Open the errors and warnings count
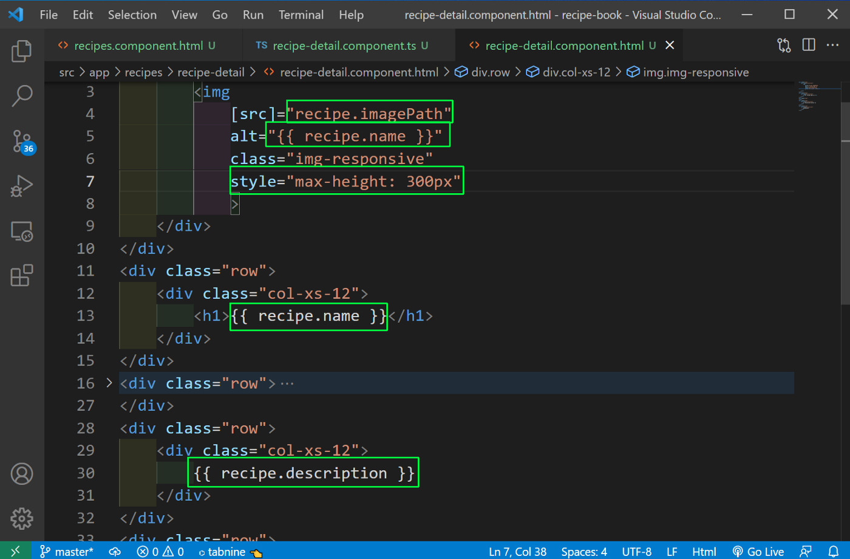Viewport: 850px width, 559px height. tap(160, 552)
